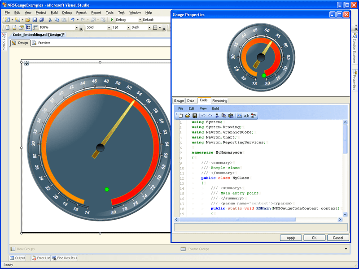Start debugging with the green play arrow
359x269 pixels.
coord(111,20)
